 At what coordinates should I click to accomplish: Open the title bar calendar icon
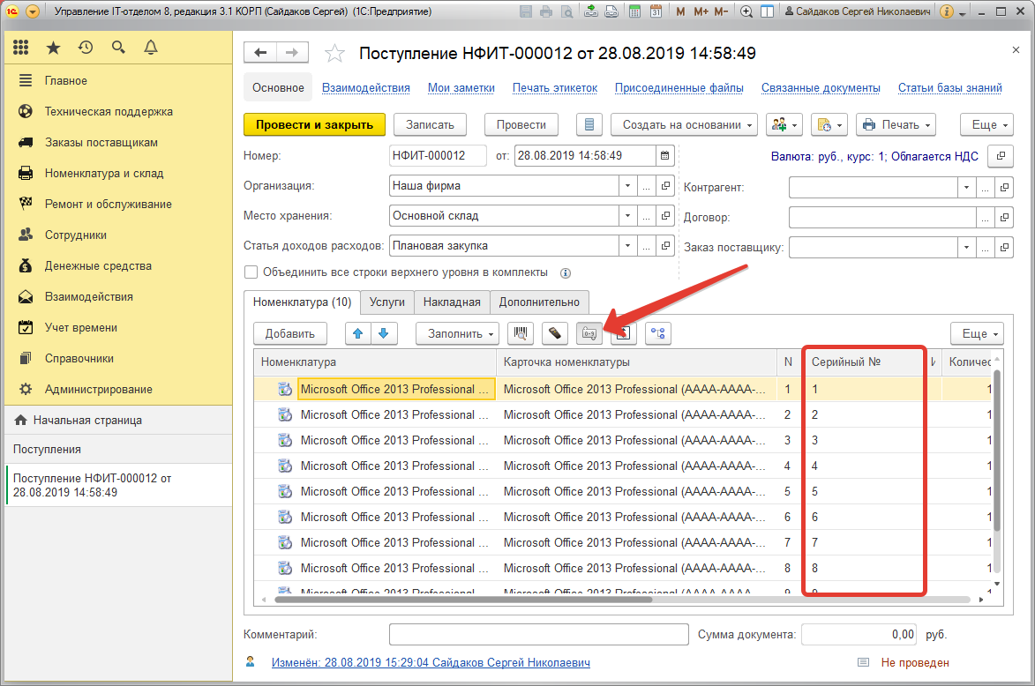(x=656, y=11)
